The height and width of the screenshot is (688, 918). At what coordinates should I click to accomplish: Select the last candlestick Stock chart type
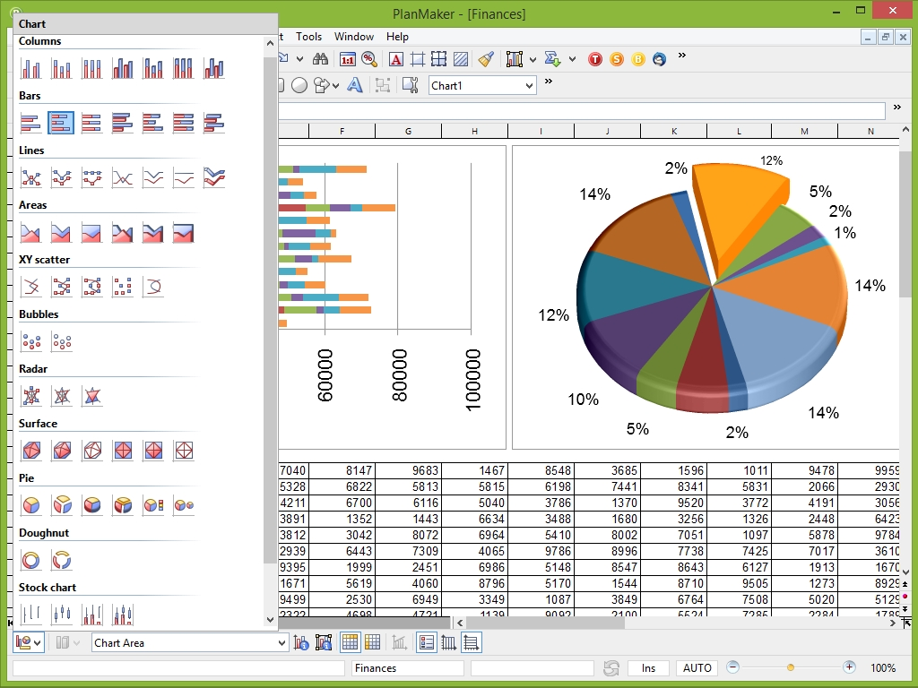[122, 615]
